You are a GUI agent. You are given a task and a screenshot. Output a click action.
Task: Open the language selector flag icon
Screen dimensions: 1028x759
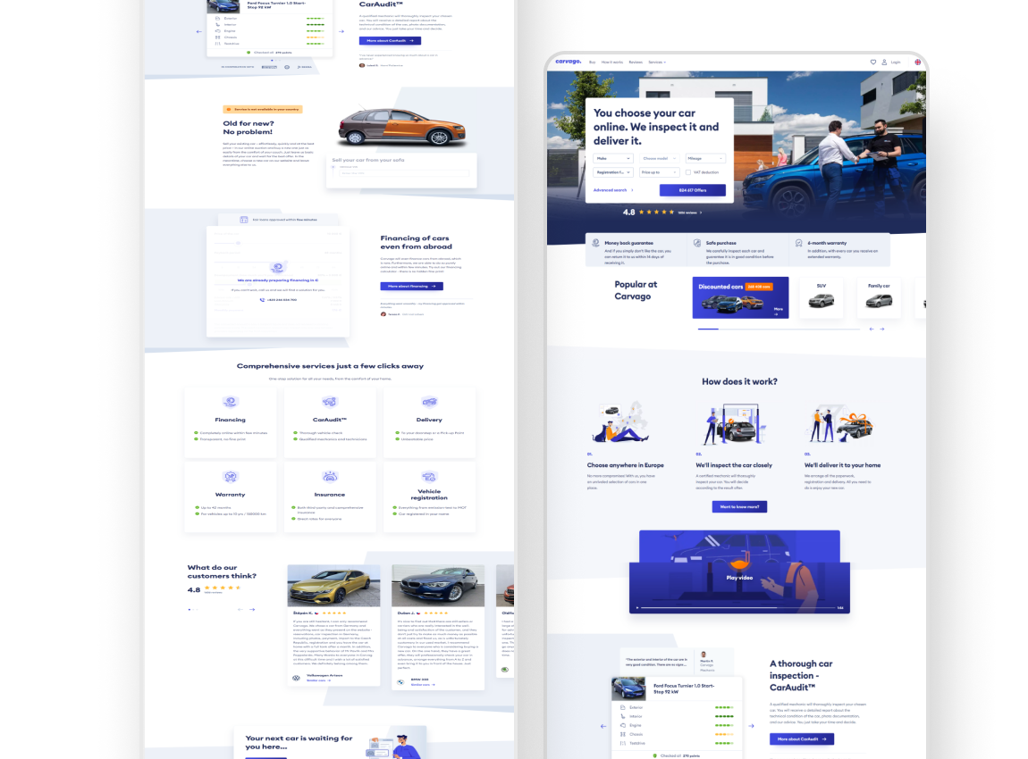pyautogui.click(x=917, y=63)
